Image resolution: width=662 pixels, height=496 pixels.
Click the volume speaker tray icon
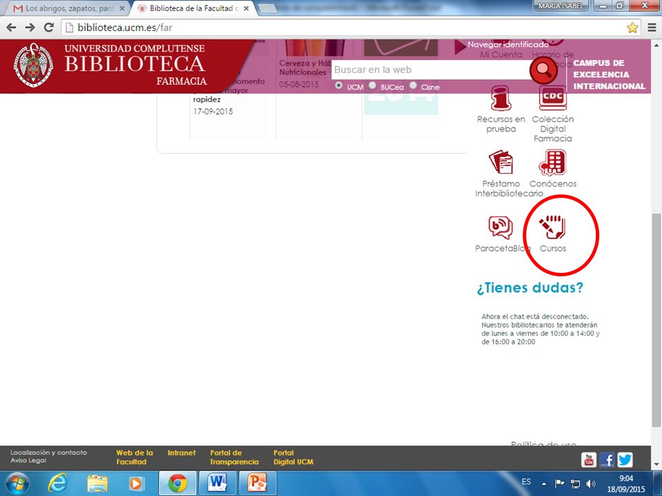(x=591, y=484)
